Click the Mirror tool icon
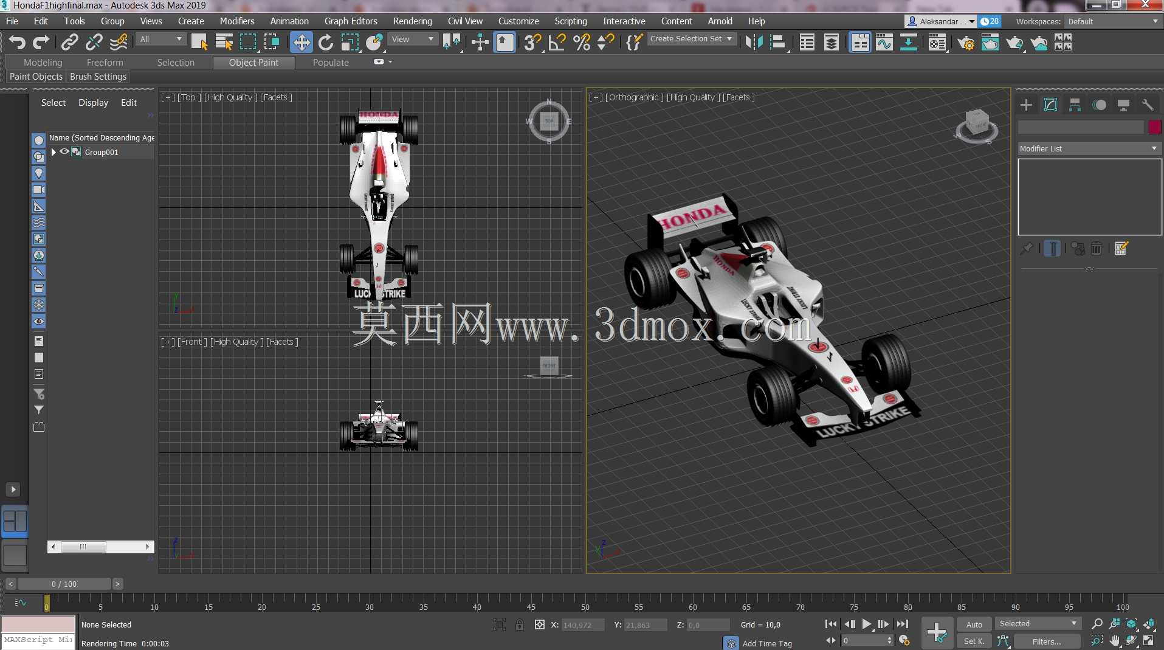The height and width of the screenshot is (650, 1164). click(754, 43)
